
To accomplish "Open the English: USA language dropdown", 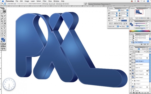I will [113, 26].
